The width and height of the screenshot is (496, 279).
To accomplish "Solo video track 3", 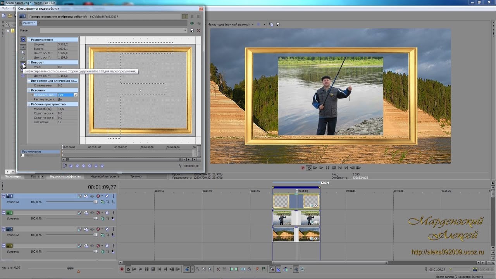I will point(113,229).
